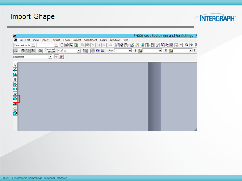Activate the magnifying glass Zoom tool
Screen dimensions: 242x181
(187, 45)
